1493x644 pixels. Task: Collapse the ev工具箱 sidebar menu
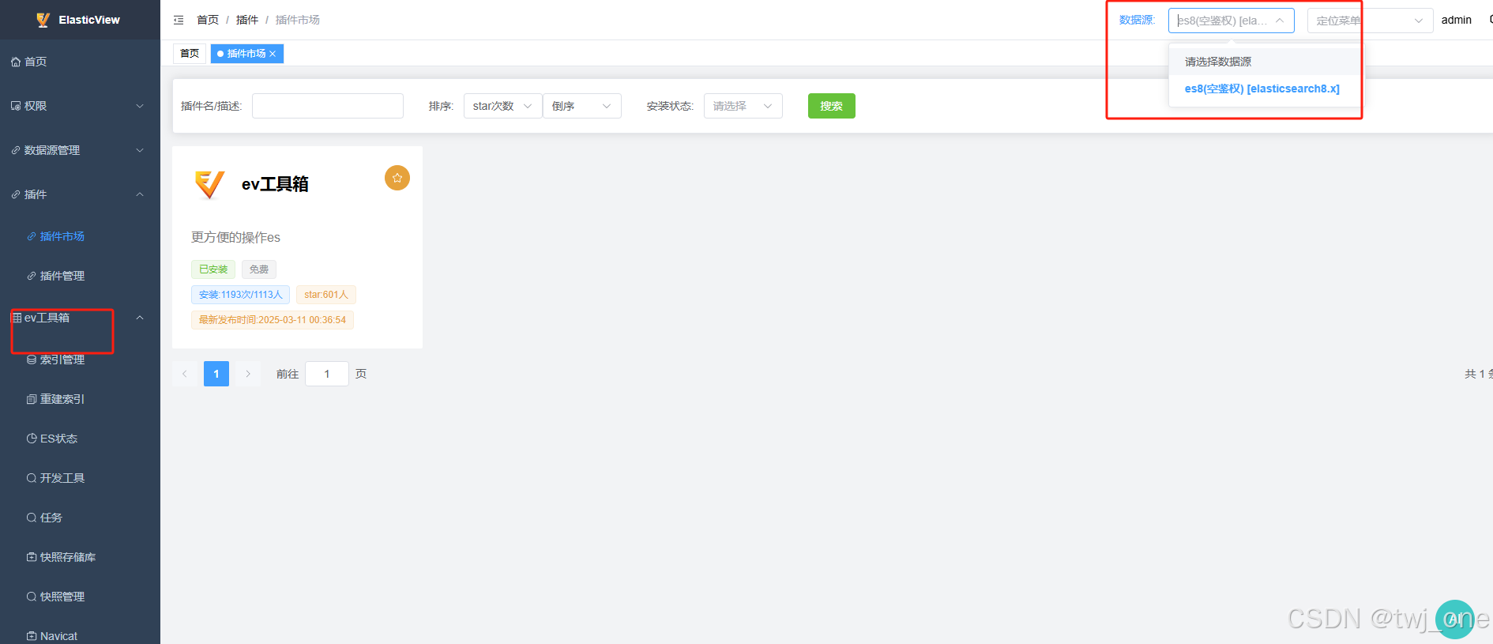pos(140,318)
